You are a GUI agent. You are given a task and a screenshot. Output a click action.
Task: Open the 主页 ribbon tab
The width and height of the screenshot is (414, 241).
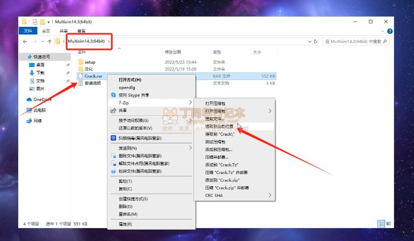tap(46, 31)
